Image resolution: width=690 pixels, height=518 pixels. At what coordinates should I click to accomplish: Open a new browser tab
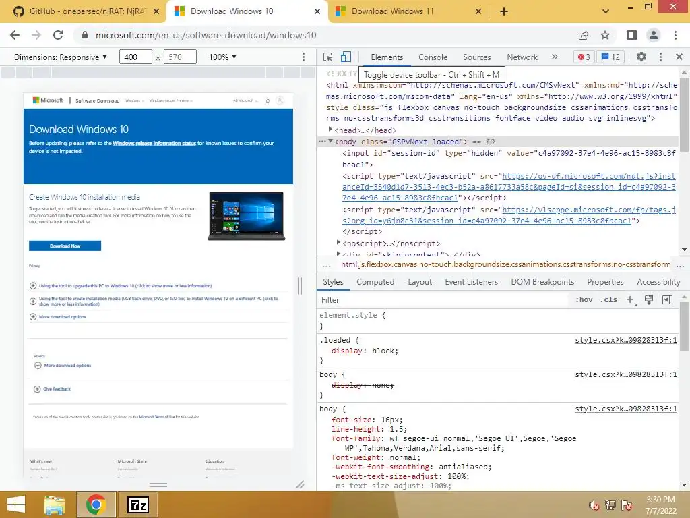pos(504,11)
